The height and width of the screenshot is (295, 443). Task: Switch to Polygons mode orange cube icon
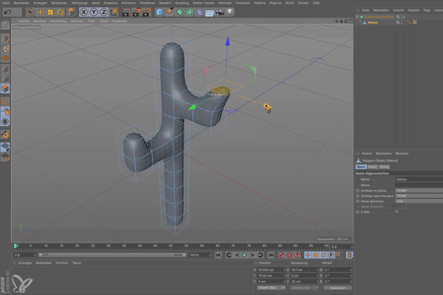point(5,88)
